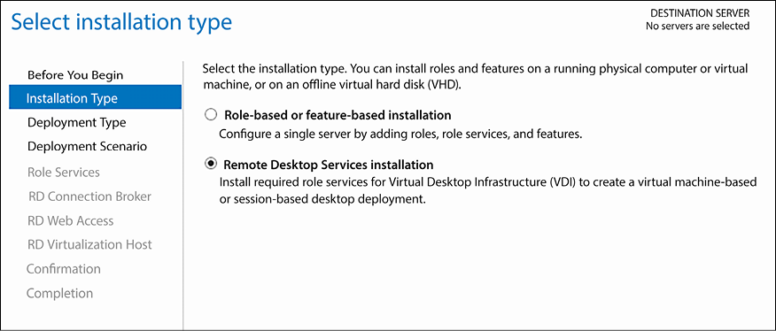Viewport: 776px width, 331px height.
Task: Go to the Confirmation step
Action: [64, 269]
